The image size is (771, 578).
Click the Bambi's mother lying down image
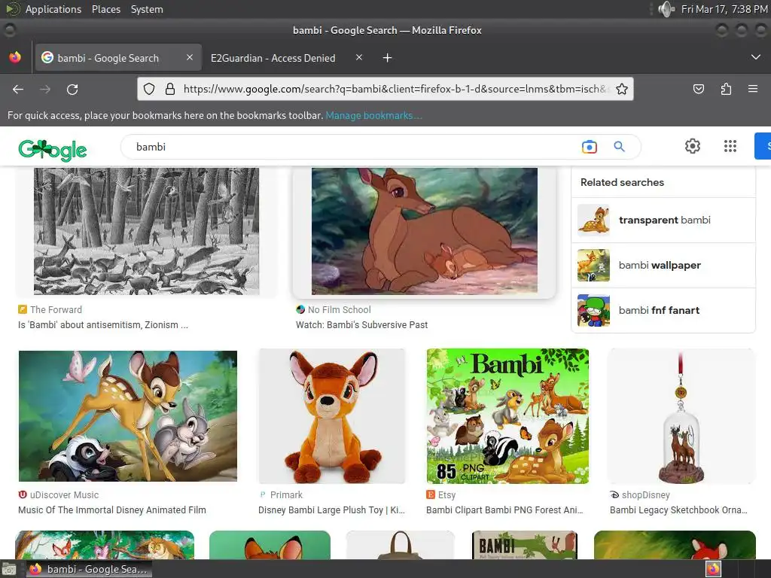pos(425,231)
